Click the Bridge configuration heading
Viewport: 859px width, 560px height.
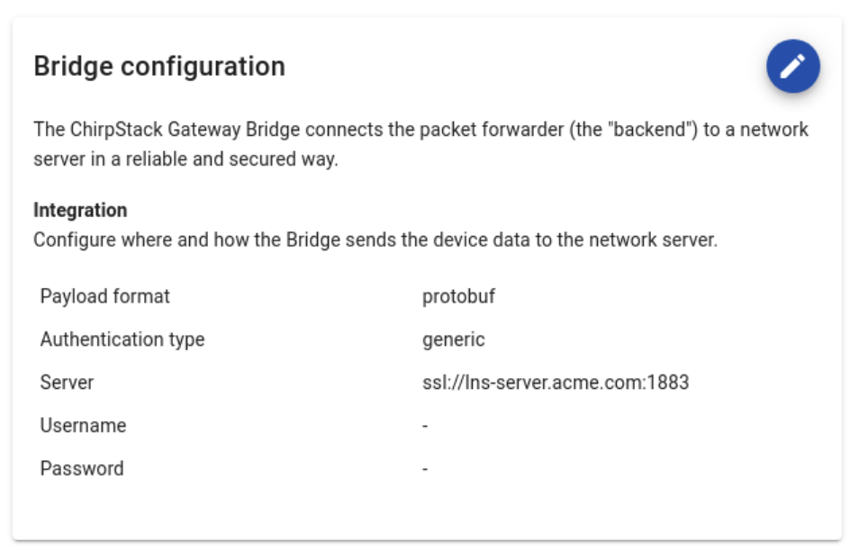[x=159, y=67]
